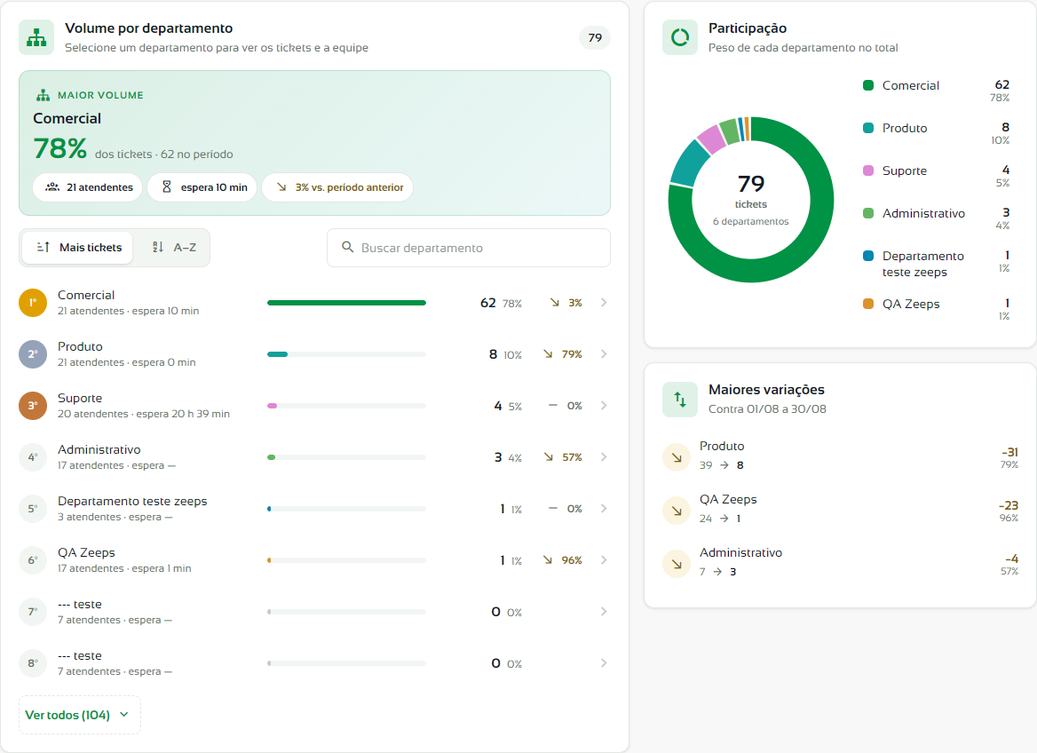This screenshot has height=753, width=1037.
Task: Click the 3% vs. período anterior chip
Action: pyautogui.click(x=338, y=187)
